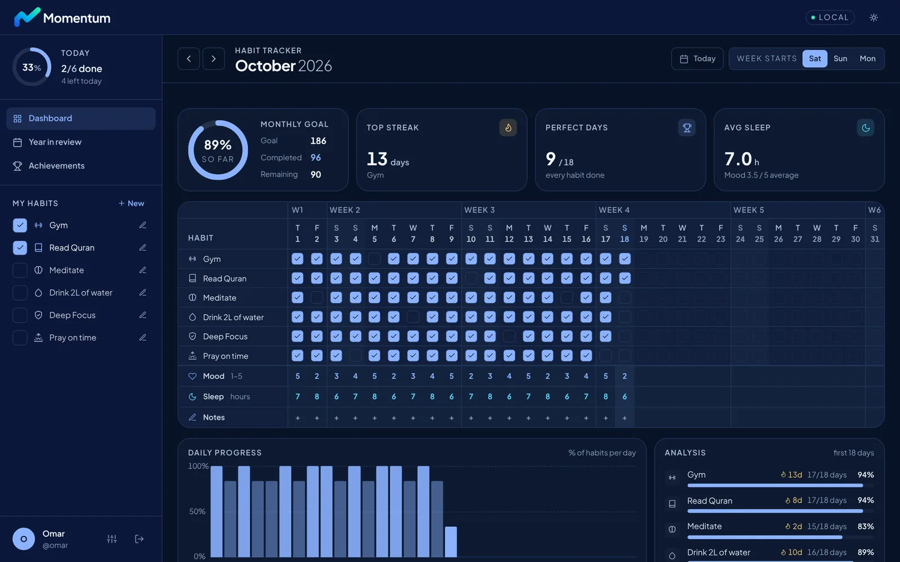Click the Read Quran book icon in the Analysis panel
Image resolution: width=900 pixels, height=562 pixels.
click(672, 504)
